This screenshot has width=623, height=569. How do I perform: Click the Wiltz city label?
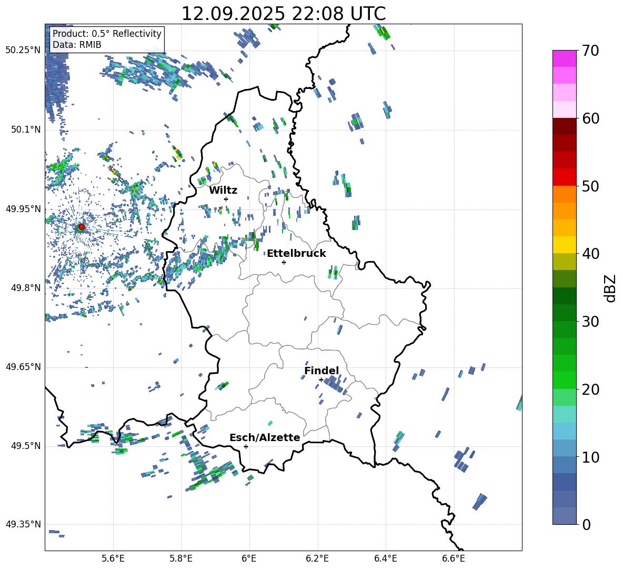tap(223, 191)
